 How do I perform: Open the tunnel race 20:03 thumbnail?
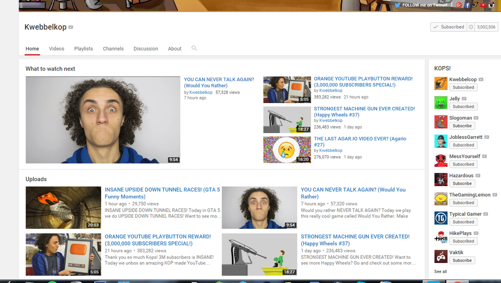tap(63, 207)
